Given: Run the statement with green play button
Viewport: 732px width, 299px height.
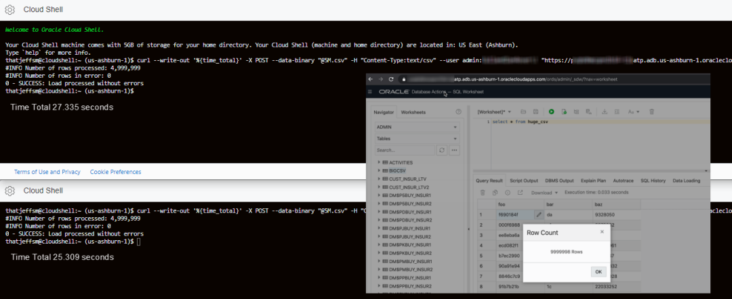Looking at the screenshot, I should click(x=551, y=112).
